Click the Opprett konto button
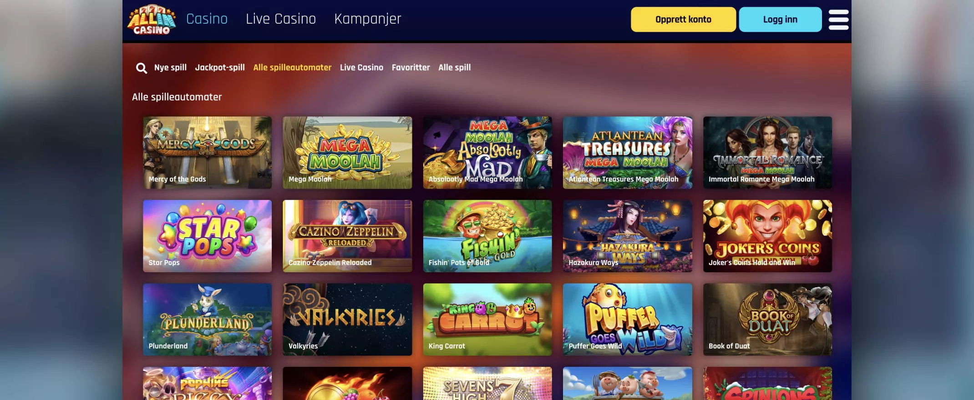 [x=683, y=20]
